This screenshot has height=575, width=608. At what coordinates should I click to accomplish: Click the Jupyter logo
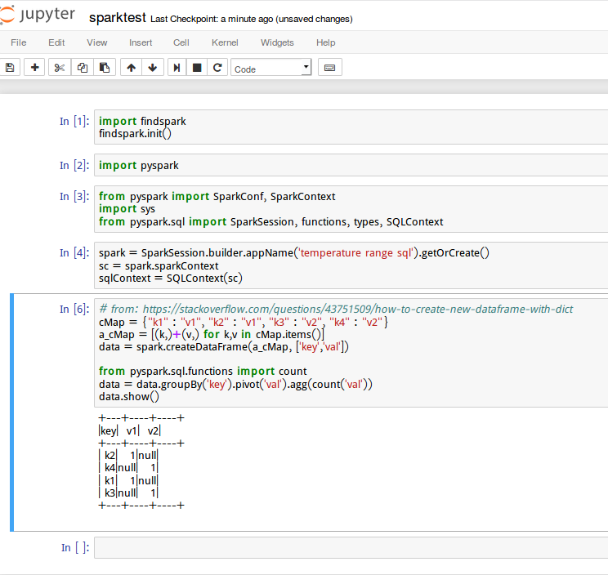(38, 16)
